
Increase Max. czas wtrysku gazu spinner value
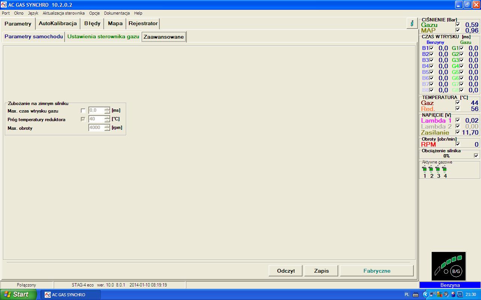tap(107, 109)
